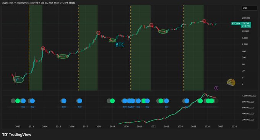260x140 pixels.
Task: Select the red circle at late-2013 peak
Action: 43,48
